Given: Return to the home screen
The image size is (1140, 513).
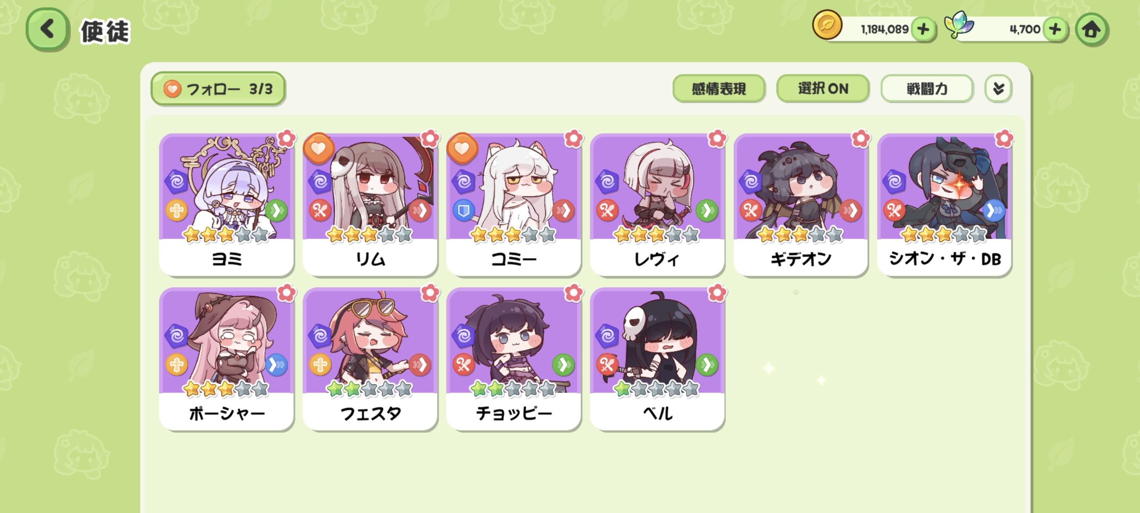Looking at the screenshot, I should coord(1091,30).
